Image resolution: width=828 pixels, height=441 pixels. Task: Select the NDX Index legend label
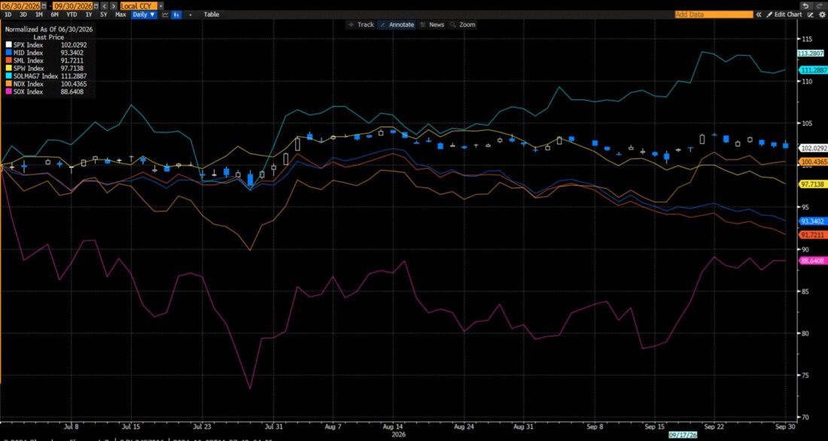pyautogui.click(x=29, y=84)
